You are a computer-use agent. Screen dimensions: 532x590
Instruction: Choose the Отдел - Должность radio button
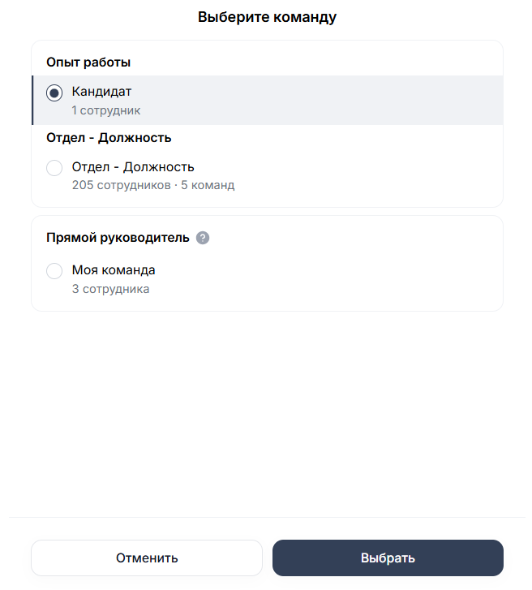(x=54, y=168)
